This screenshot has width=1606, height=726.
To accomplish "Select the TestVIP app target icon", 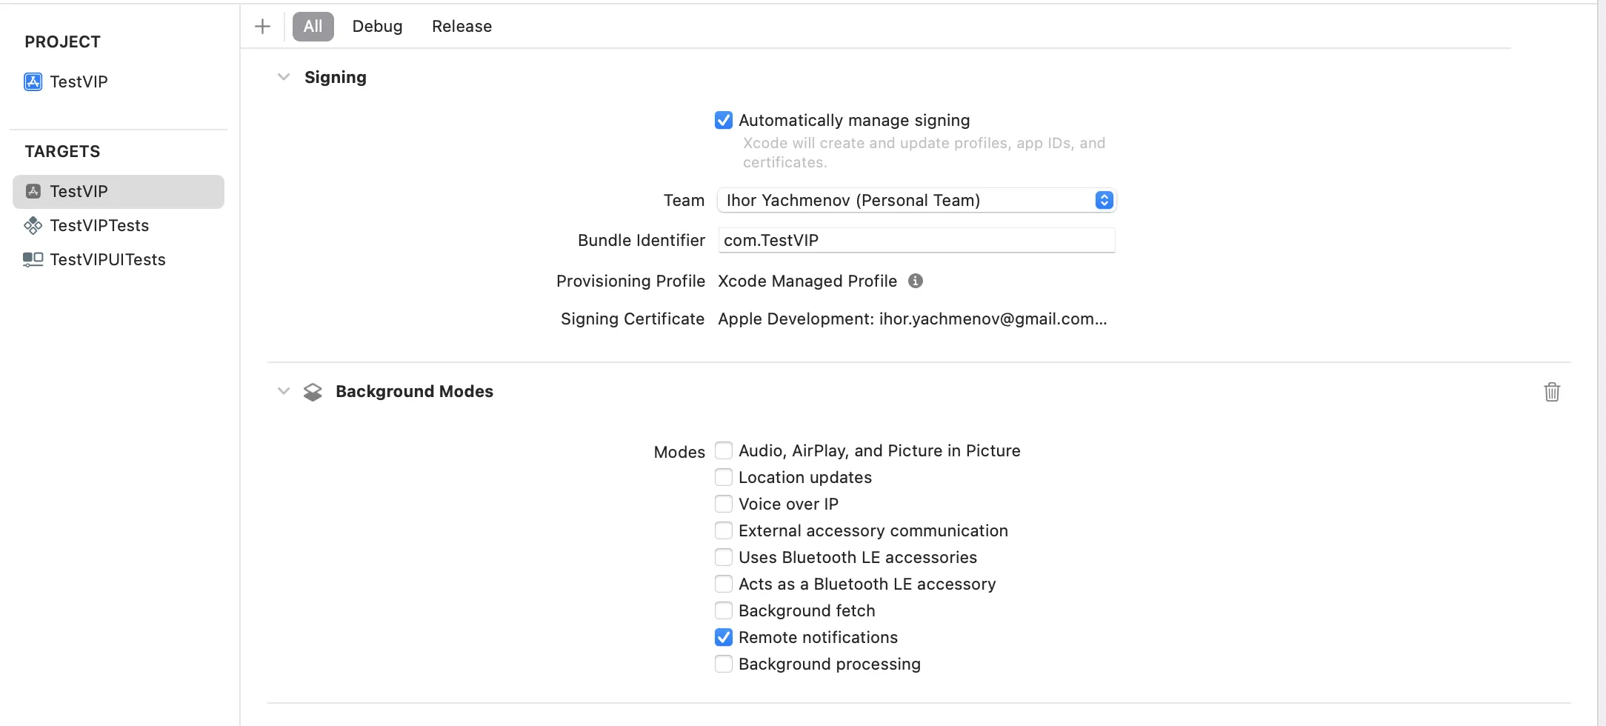I will 33,191.
